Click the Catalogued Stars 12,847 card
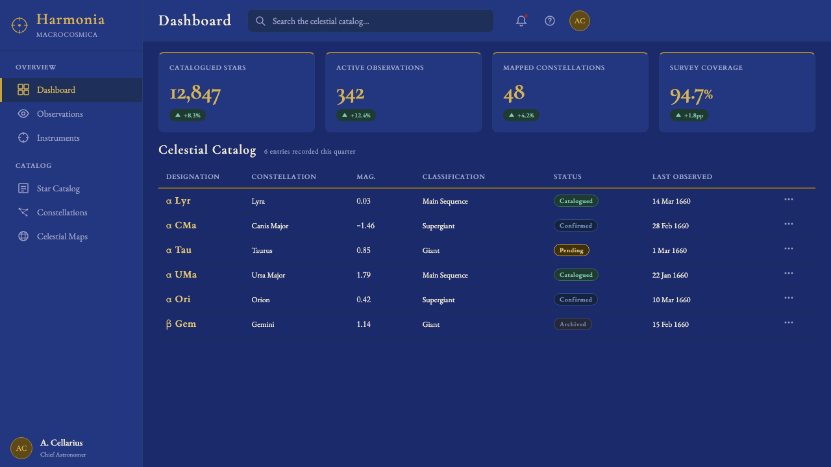 (236, 92)
